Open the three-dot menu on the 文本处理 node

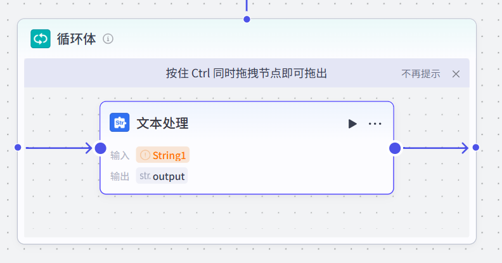375,124
